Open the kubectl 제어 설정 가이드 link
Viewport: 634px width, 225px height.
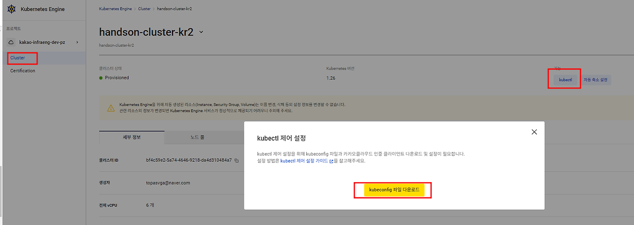pos(304,161)
